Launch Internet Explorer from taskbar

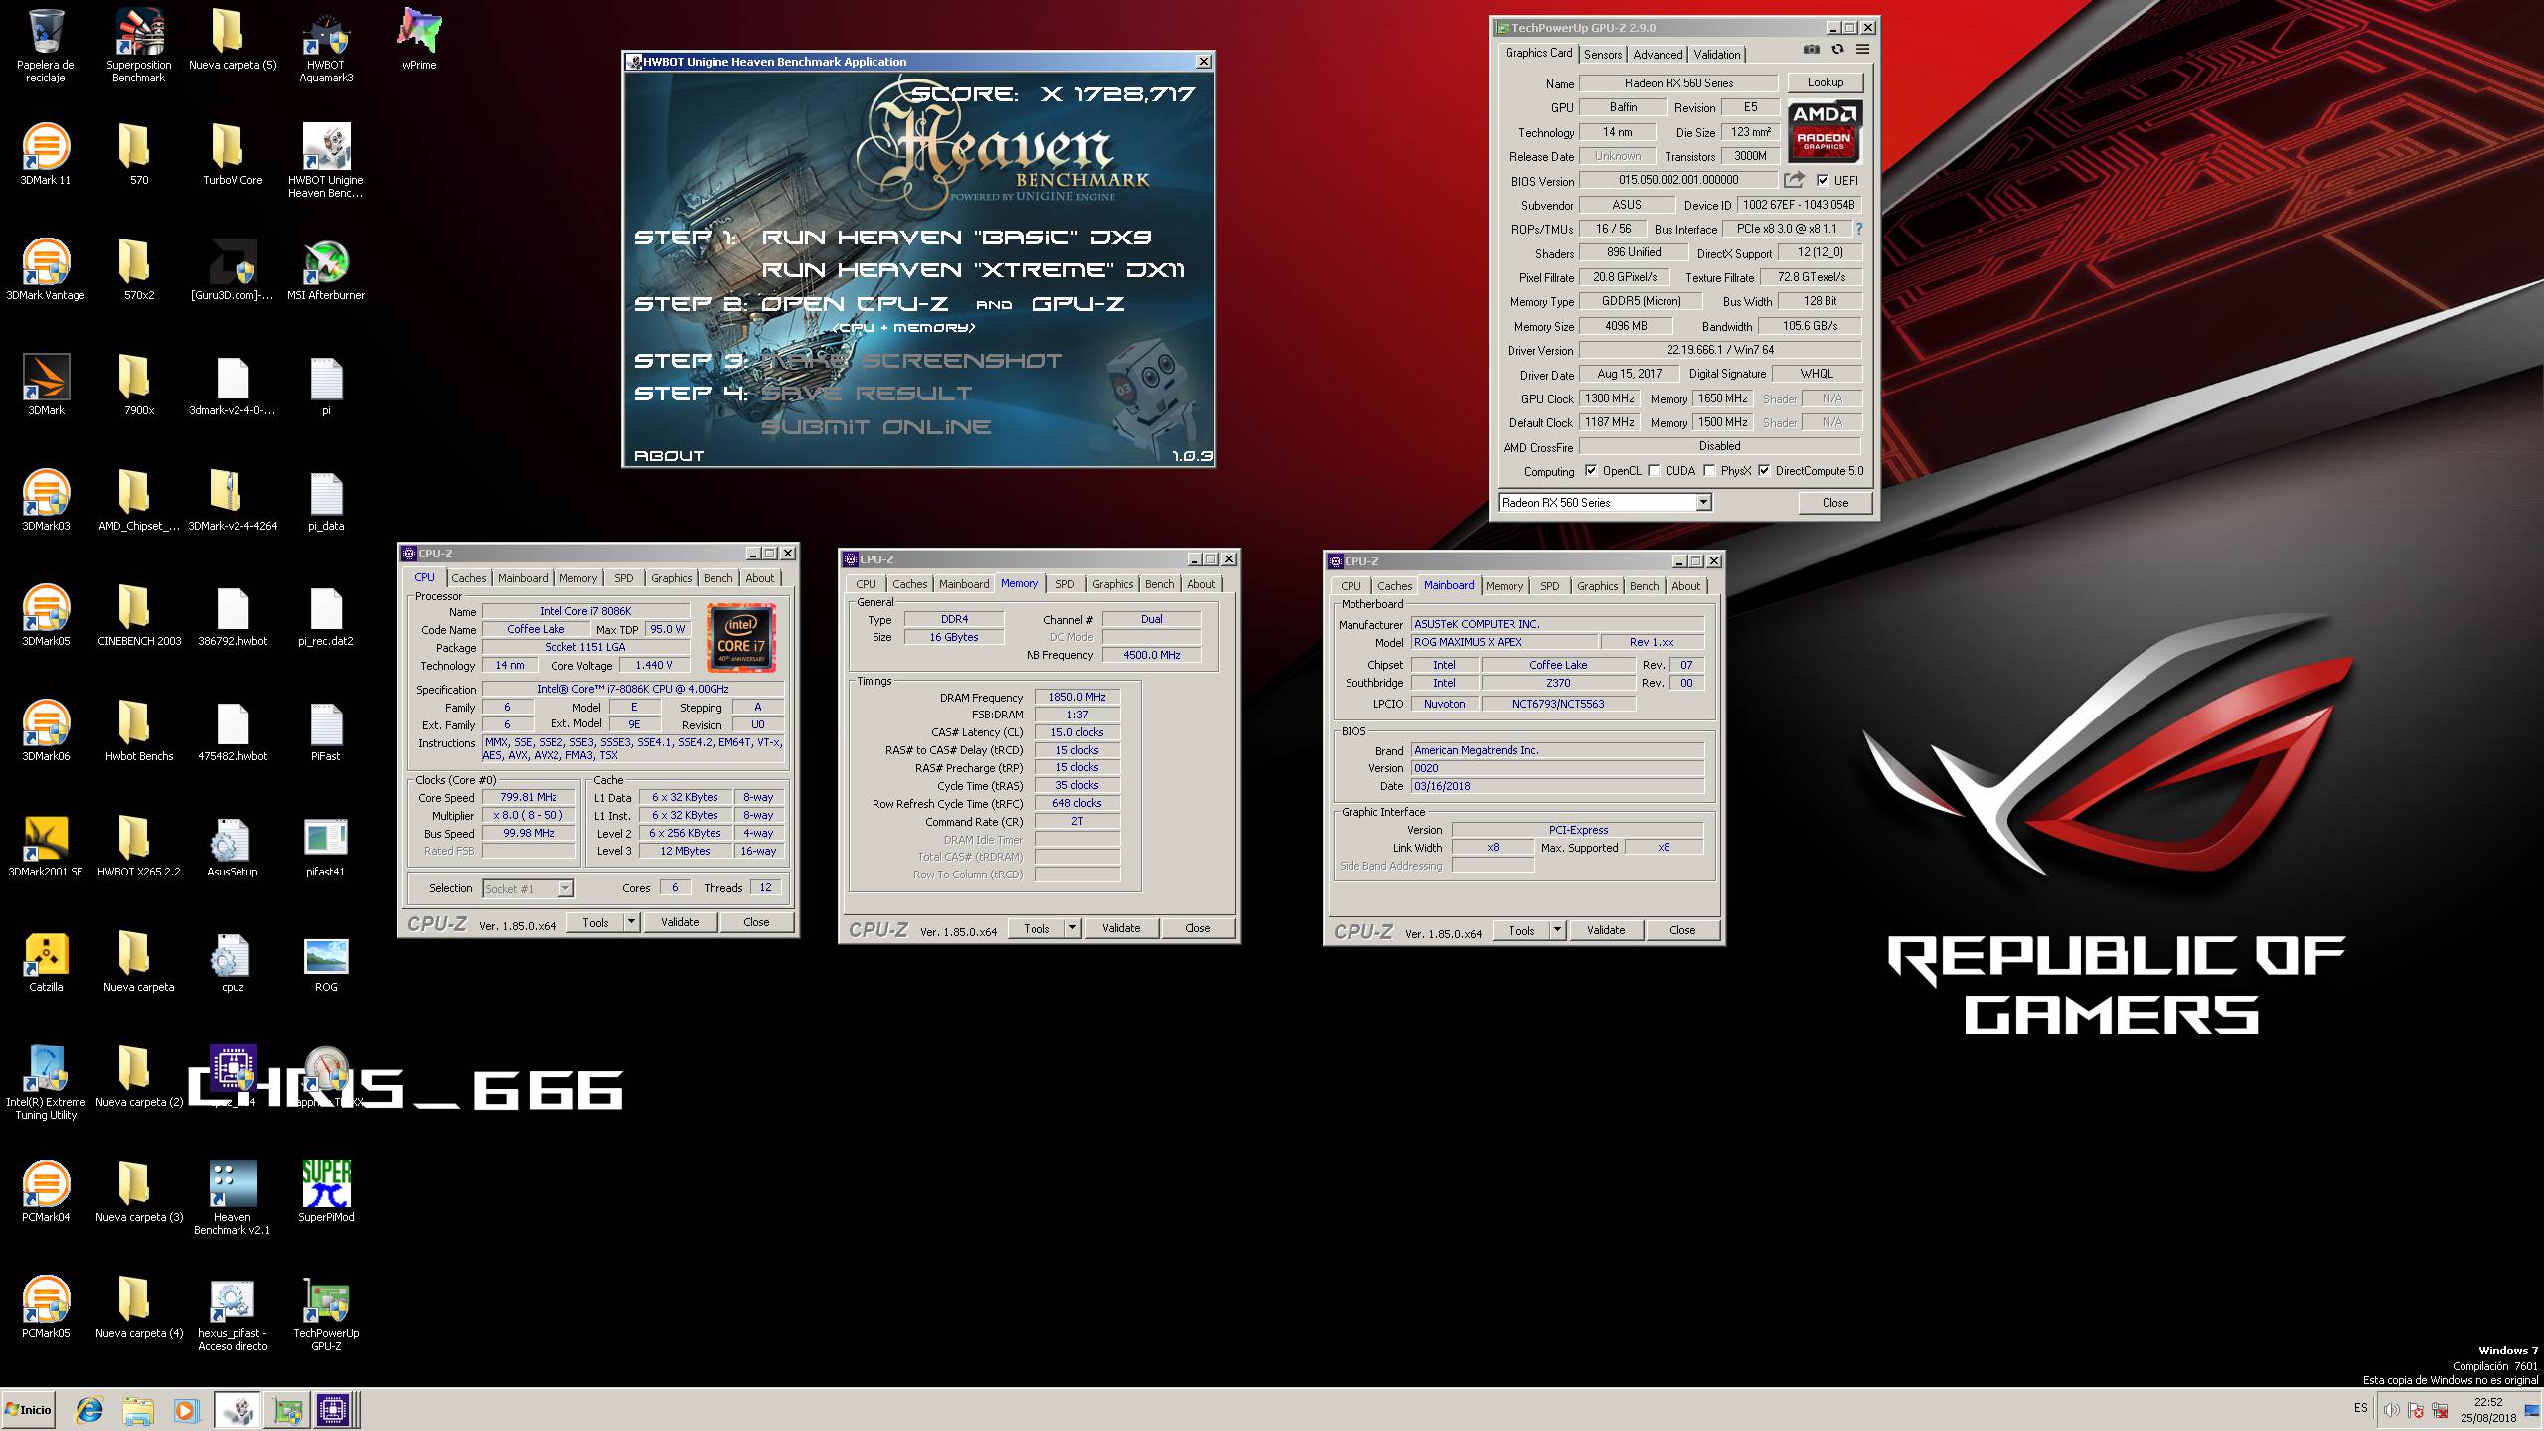coord(89,1410)
